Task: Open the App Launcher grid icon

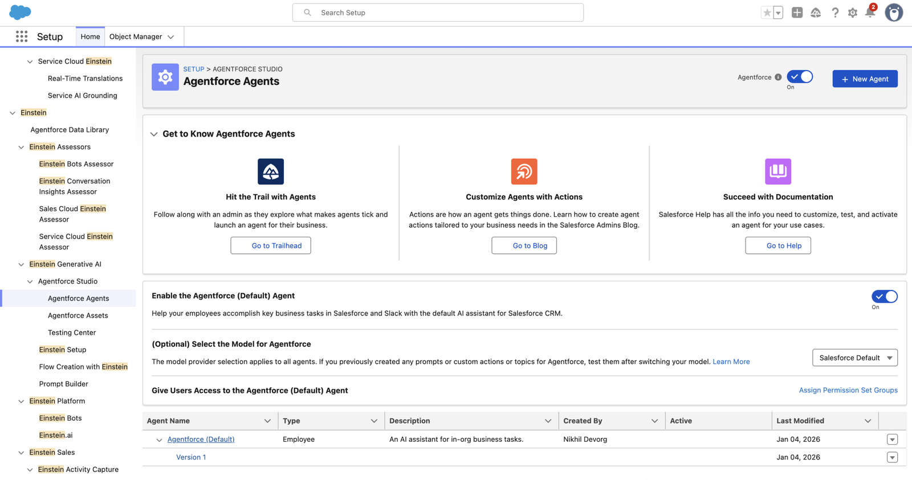Action: click(22, 36)
